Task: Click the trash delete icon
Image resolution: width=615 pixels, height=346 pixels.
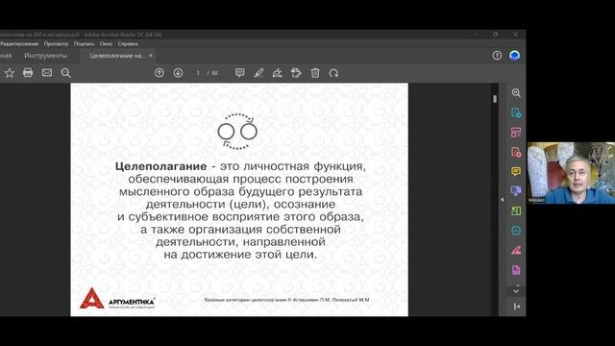Action: coord(315,73)
